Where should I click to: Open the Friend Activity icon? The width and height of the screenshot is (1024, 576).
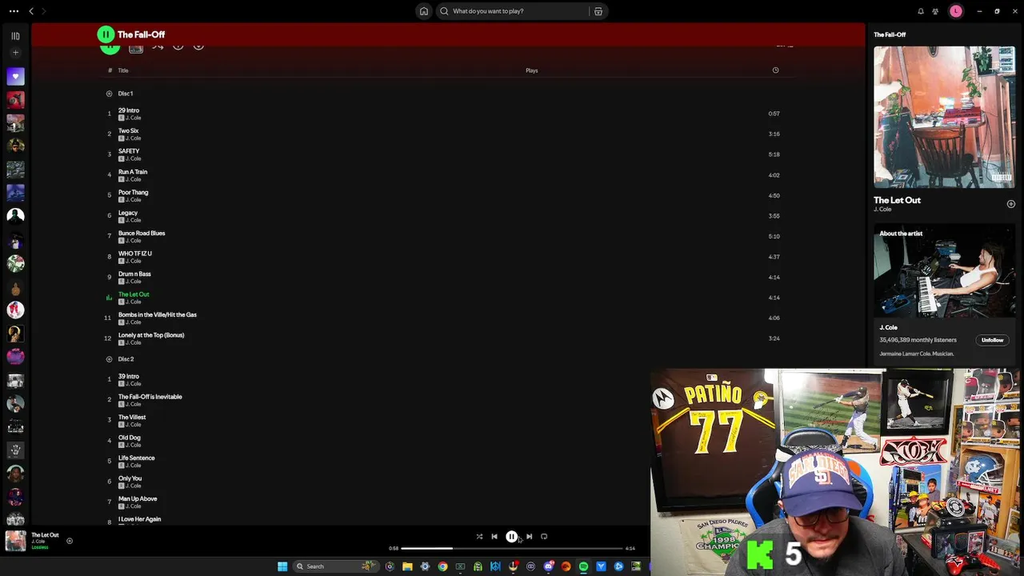(x=935, y=11)
